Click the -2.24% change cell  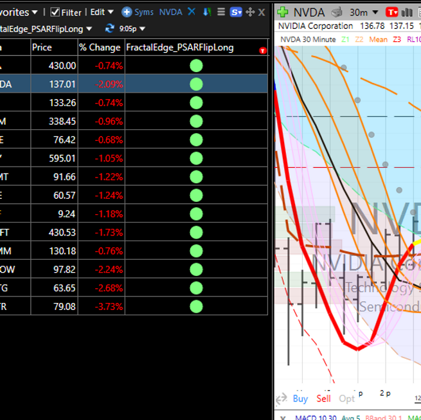(101, 269)
